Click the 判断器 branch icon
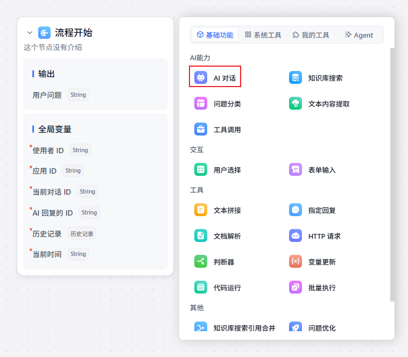Screen dimensions: 408x357 [201, 261]
